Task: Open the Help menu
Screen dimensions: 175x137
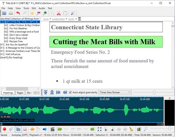Action: [x=10, y=8]
